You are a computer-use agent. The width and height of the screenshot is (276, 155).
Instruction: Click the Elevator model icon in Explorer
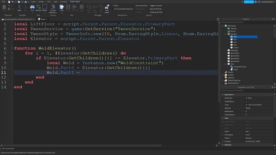coord(229,34)
